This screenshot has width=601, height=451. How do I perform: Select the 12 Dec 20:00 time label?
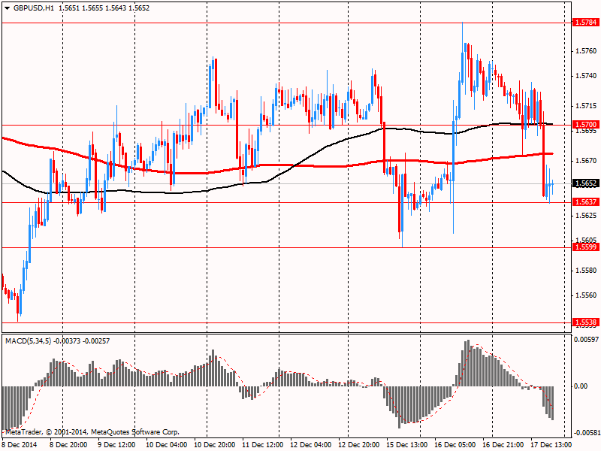point(359,444)
